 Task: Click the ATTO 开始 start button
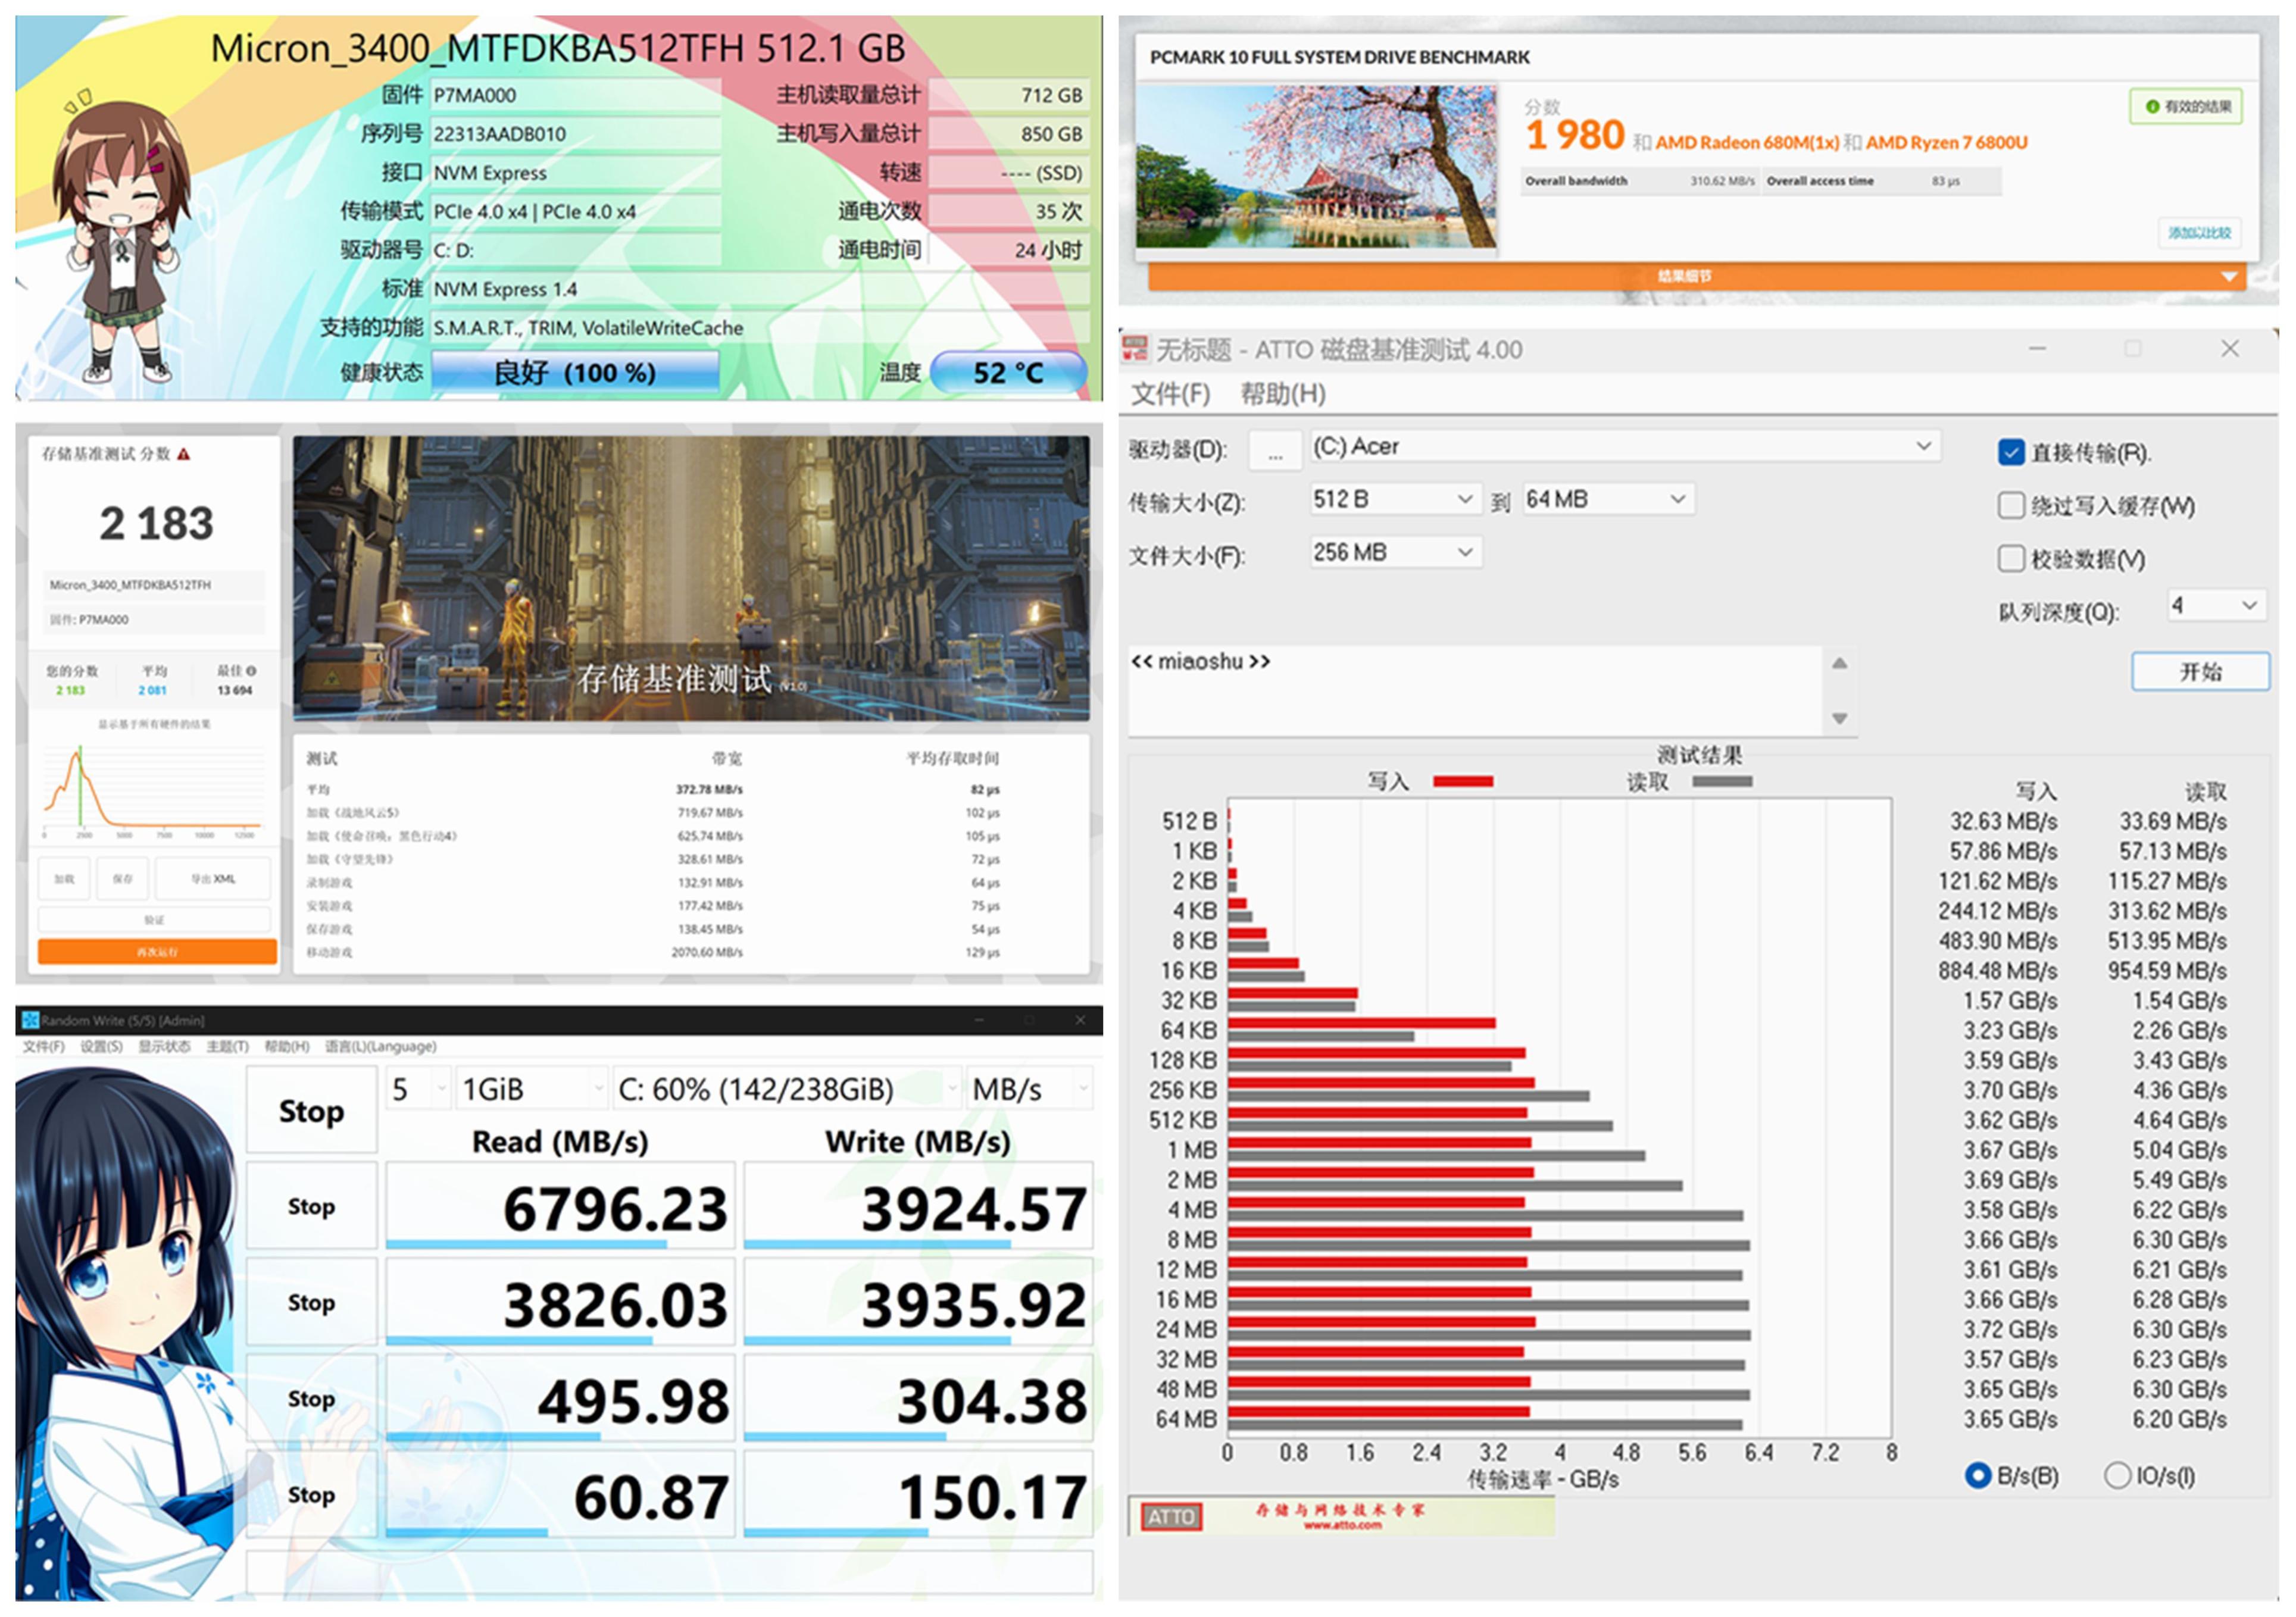2200,672
